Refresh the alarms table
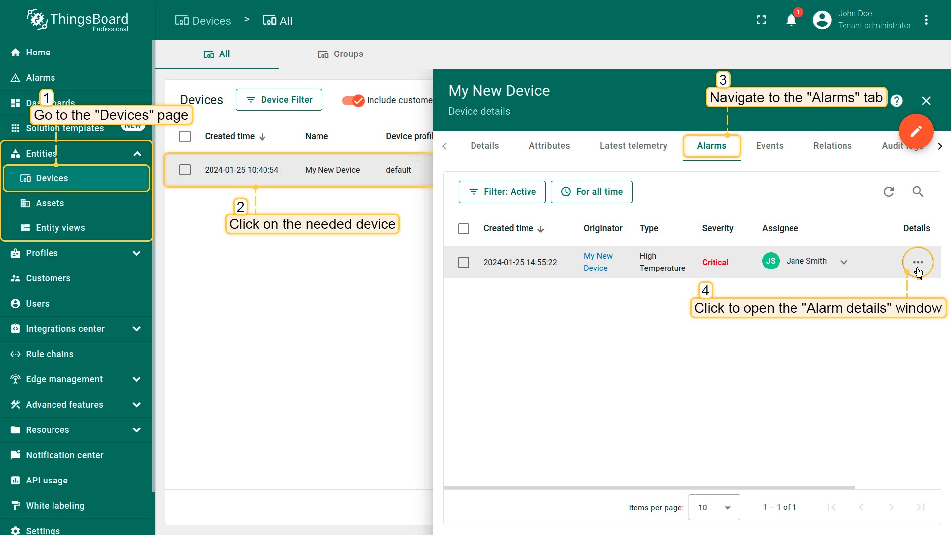 click(x=889, y=192)
